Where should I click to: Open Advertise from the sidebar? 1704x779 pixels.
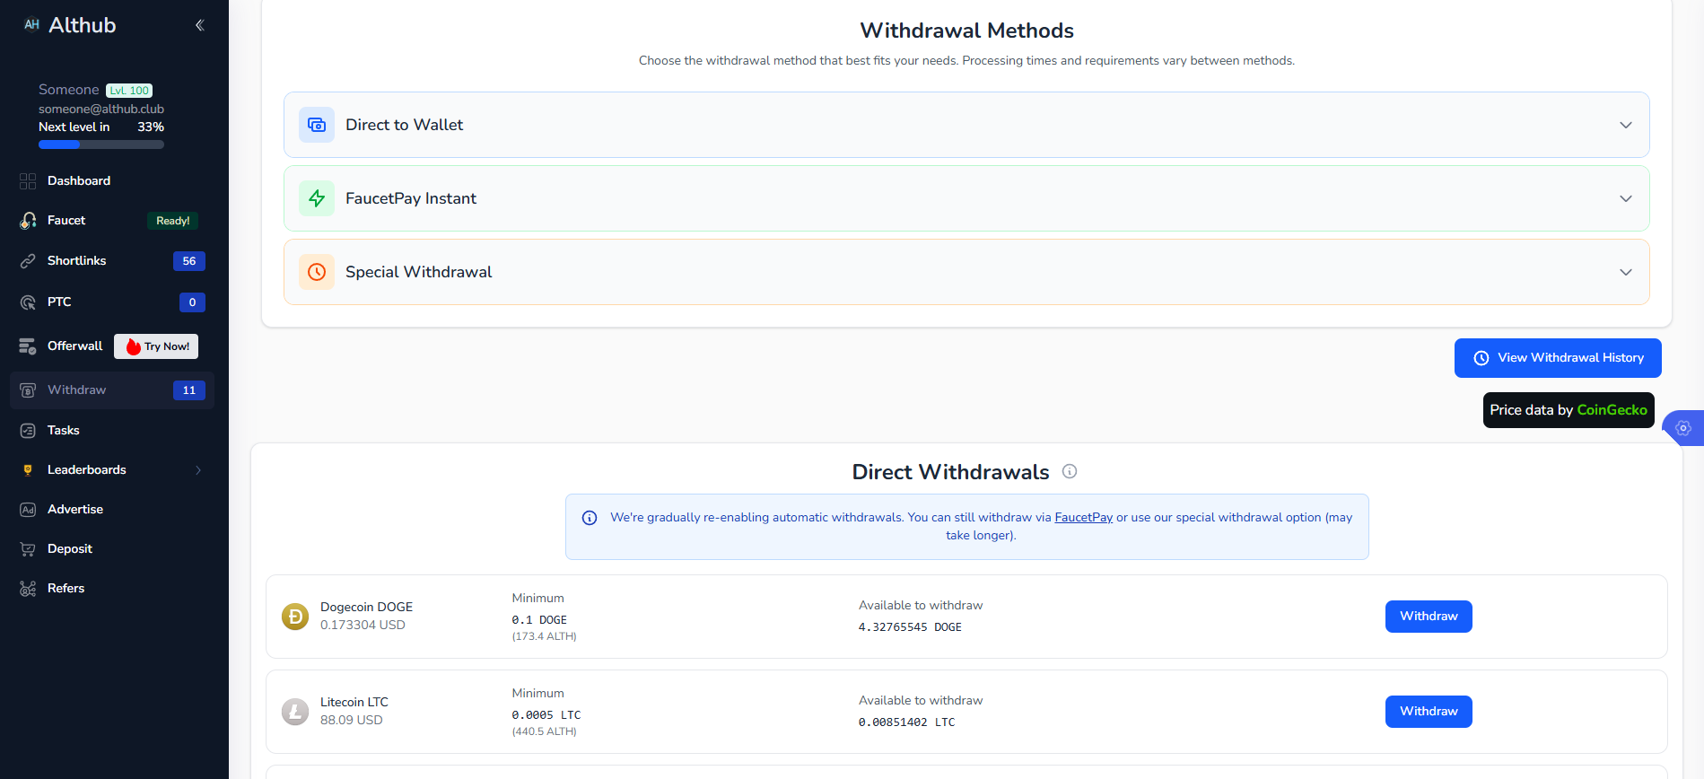(x=112, y=510)
